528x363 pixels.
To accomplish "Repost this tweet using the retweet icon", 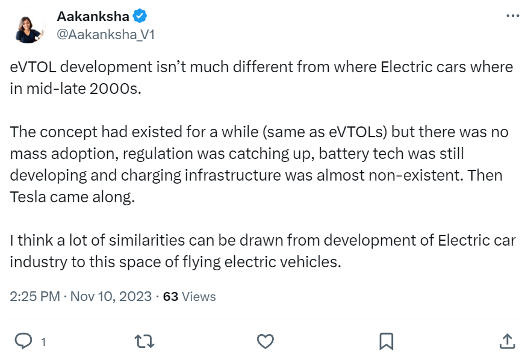I will tap(144, 341).
